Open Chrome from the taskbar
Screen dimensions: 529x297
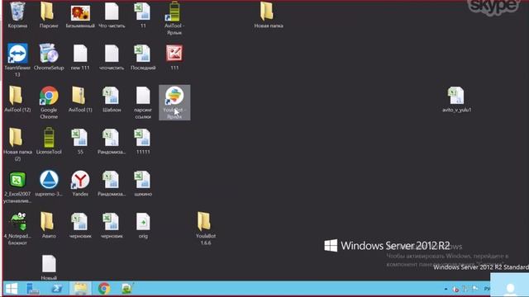coord(104,289)
